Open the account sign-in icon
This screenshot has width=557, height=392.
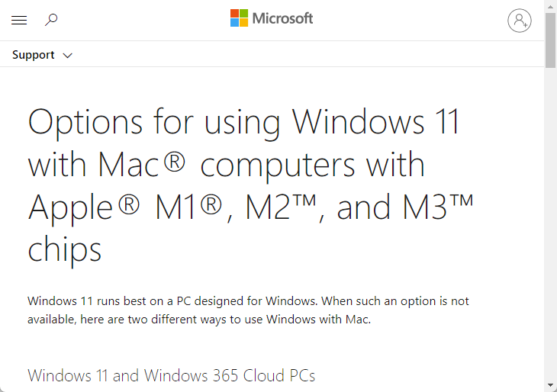pos(520,21)
